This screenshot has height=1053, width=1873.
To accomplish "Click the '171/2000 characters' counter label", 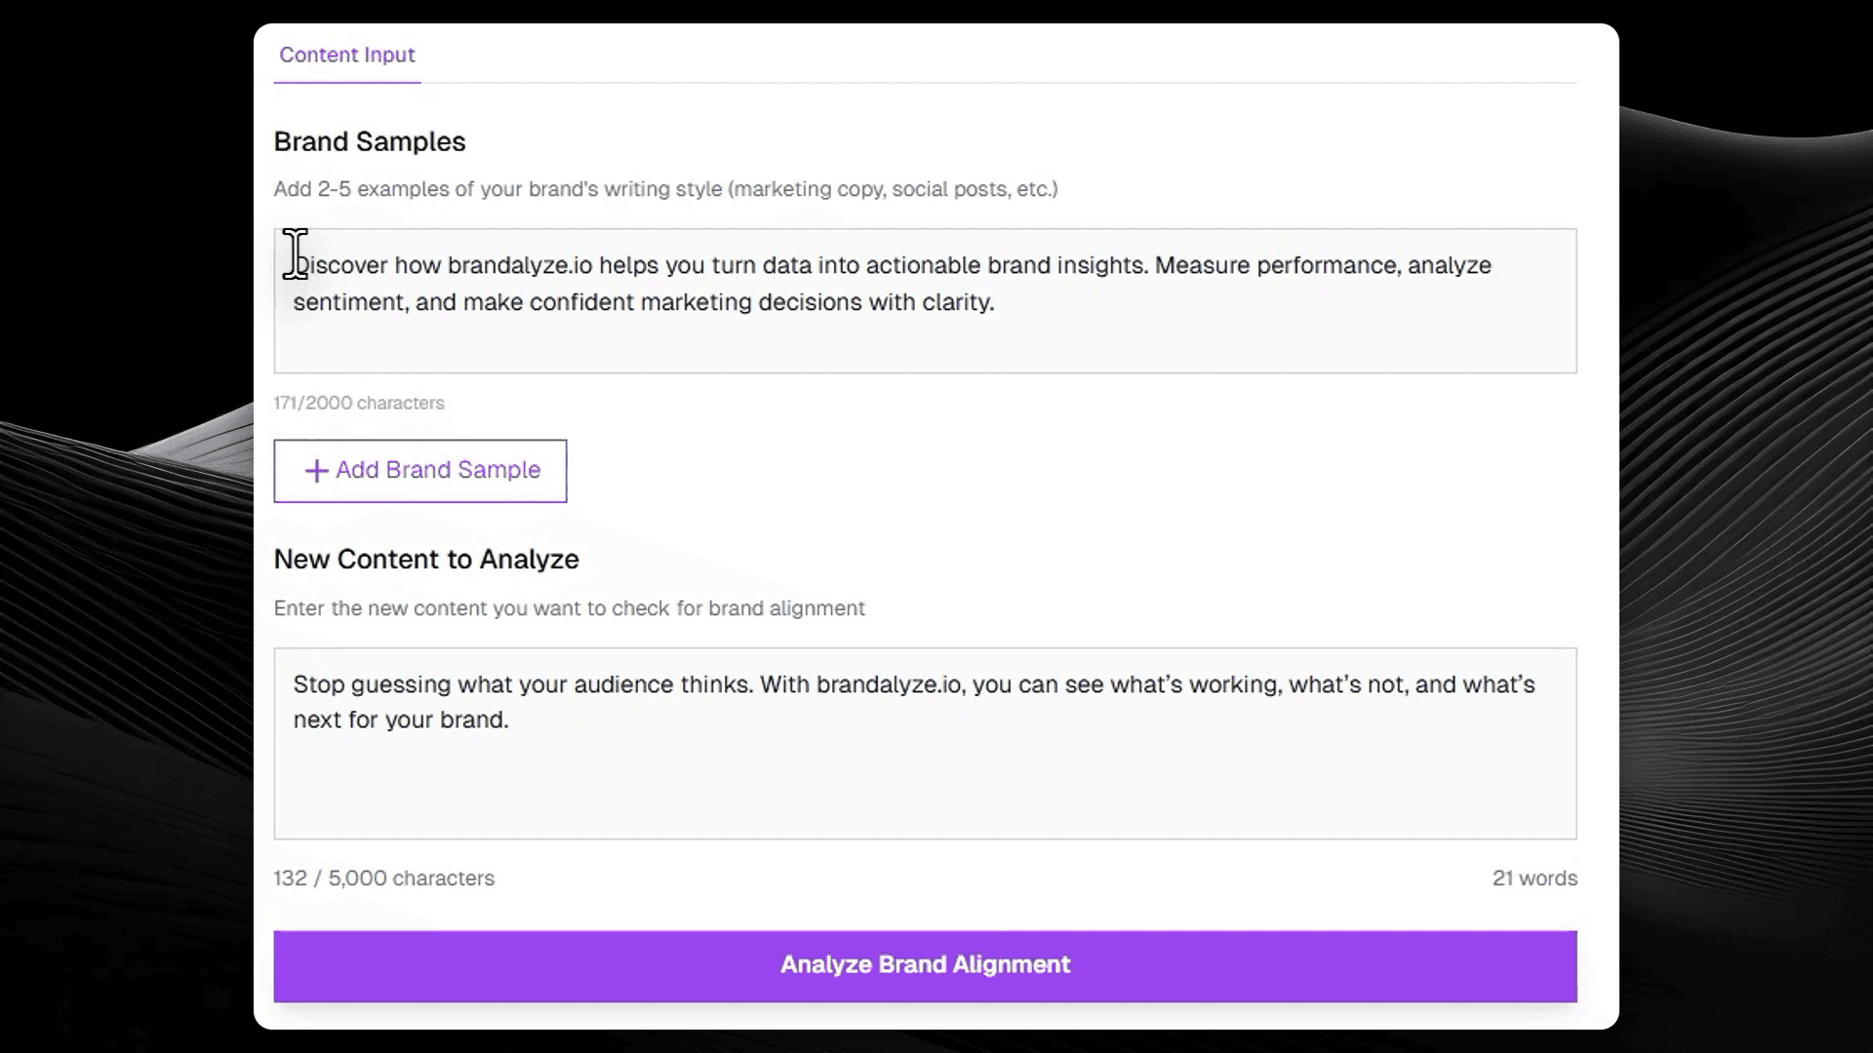I will pyautogui.click(x=359, y=403).
